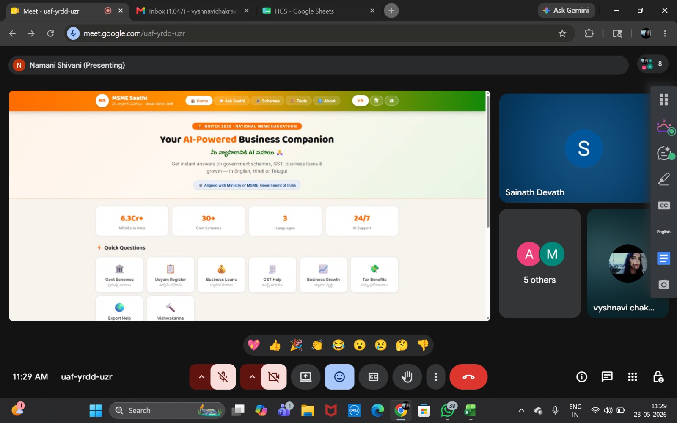Open the side panel pen annotation tool
The image size is (677, 423).
(663, 179)
